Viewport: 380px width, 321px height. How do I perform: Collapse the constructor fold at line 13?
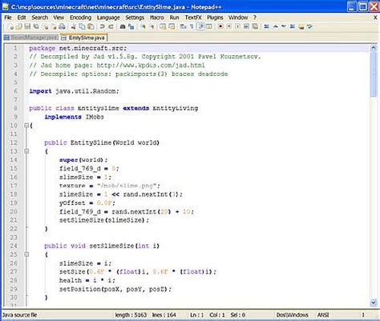pos(26,151)
